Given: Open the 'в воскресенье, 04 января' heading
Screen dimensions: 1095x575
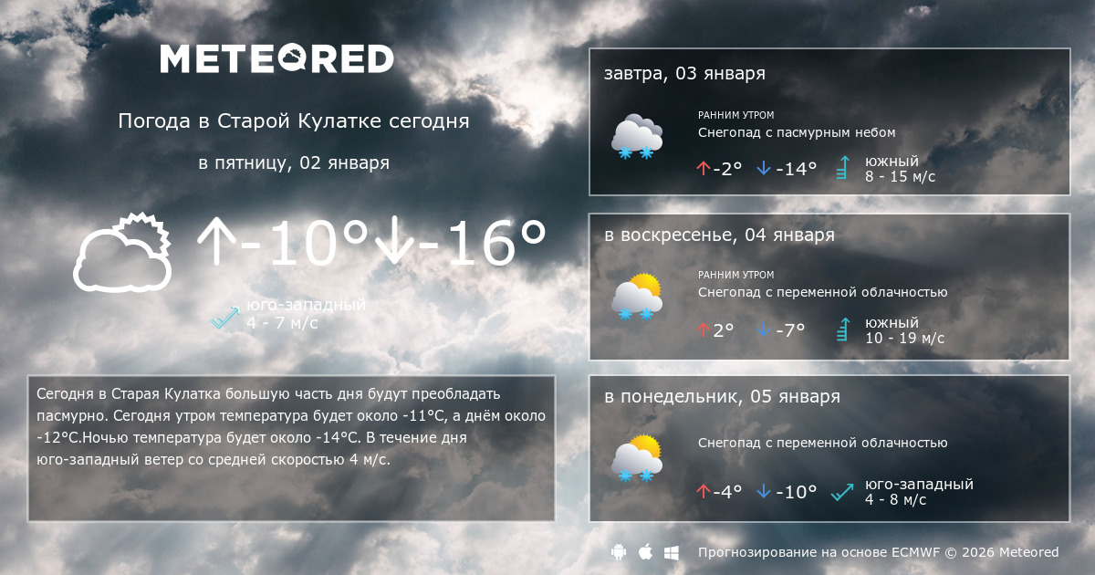Looking at the screenshot, I should point(719,235).
